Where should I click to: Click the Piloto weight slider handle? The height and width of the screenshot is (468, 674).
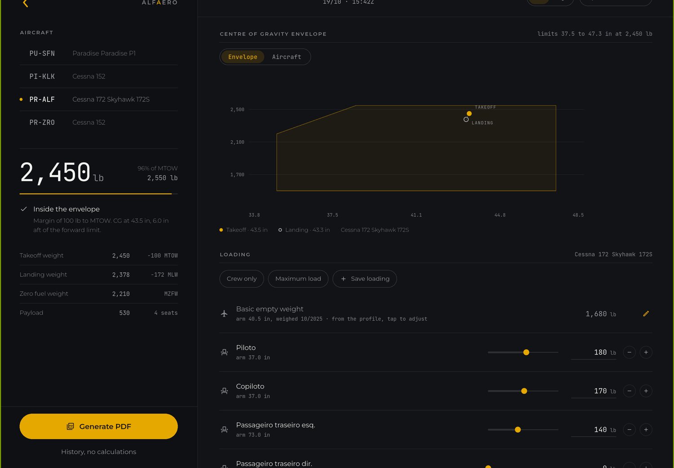[x=526, y=352]
